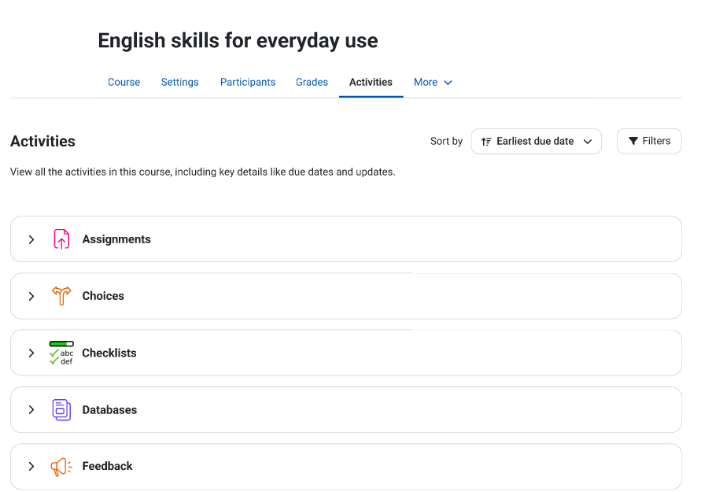The height and width of the screenshot is (492, 701).
Task: Click the funnel icon in Filters
Action: point(633,142)
